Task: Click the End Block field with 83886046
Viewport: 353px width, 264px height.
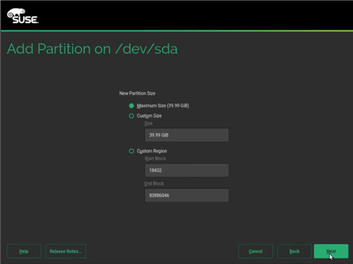Action: (x=187, y=195)
